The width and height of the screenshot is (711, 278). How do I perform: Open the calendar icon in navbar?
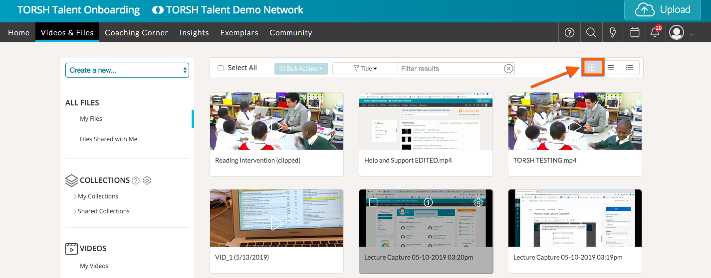click(635, 33)
